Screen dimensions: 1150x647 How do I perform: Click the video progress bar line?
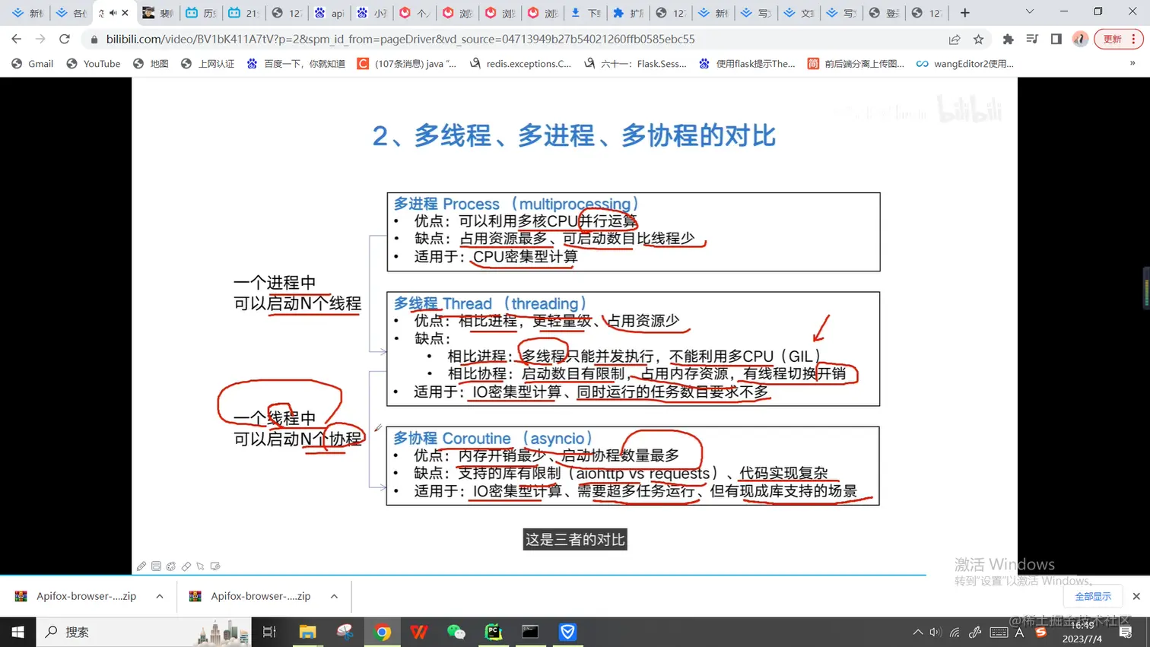point(462,574)
